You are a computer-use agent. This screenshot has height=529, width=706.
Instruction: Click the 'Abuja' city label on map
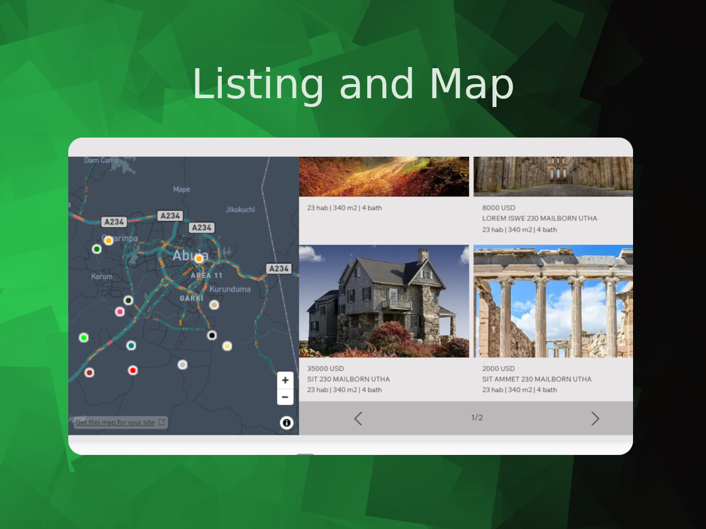[189, 256]
